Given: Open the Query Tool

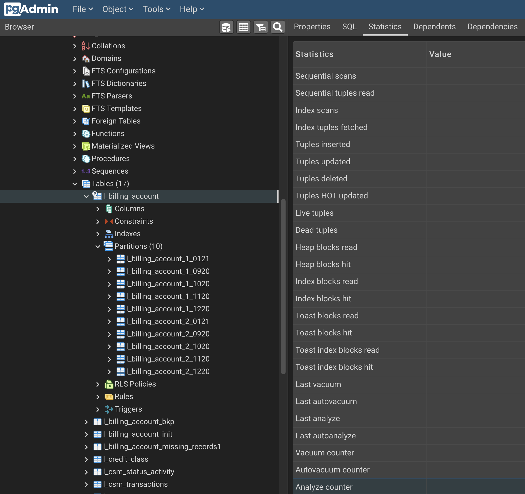Looking at the screenshot, I should pyautogui.click(x=226, y=27).
